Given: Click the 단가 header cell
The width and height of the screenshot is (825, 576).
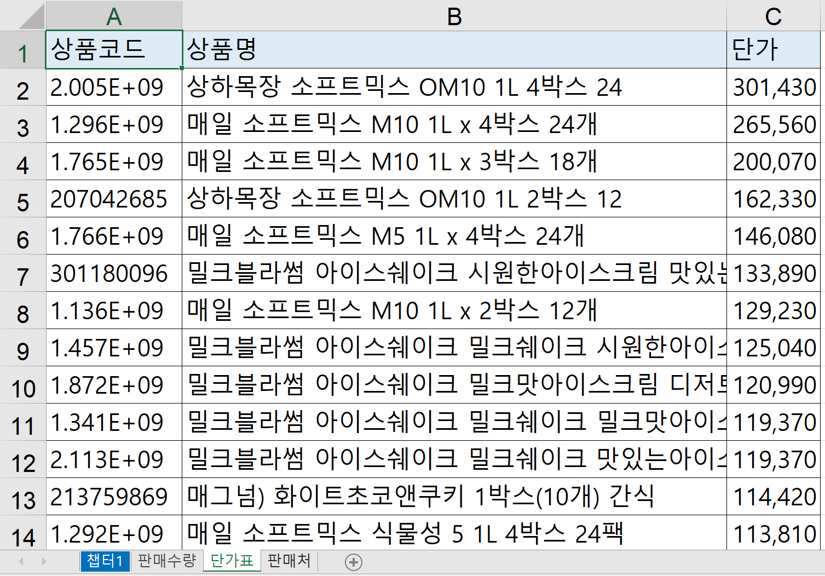Looking at the screenshot, I should pyautogui.click(x=773, y=50).
